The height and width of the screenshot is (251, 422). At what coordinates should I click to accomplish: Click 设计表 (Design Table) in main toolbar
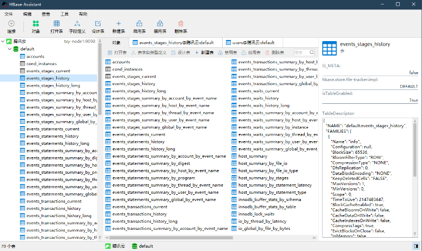click(x=98, y=27)
